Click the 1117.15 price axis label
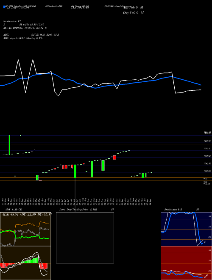212x280 pixels. pos(207,141)
